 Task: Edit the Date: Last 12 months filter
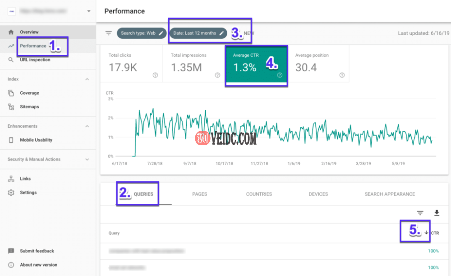point(198,33)
